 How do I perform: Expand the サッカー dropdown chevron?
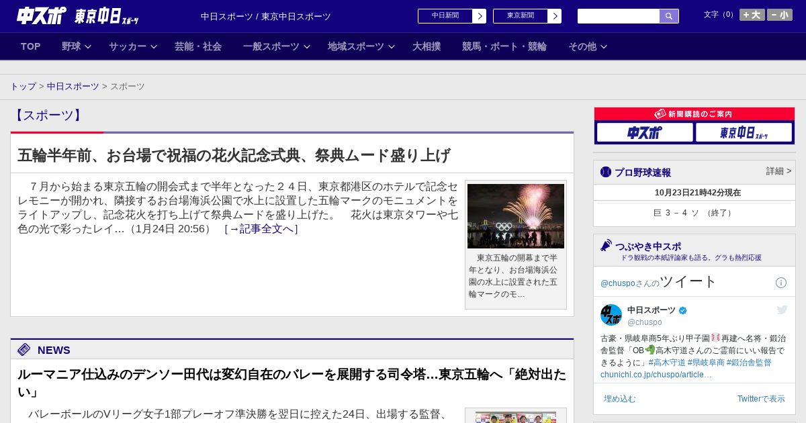[x=153, y=46]
